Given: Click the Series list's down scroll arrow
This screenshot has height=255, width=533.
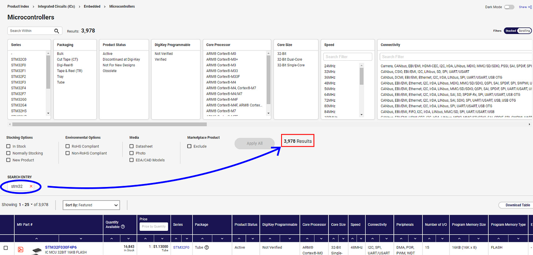Looking at the screenshot, I should click(x=48, y=113).
